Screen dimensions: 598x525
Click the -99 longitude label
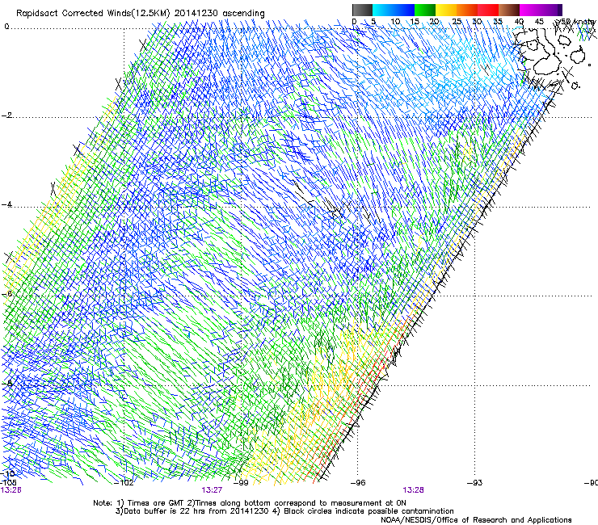pyautogui.click(x=241, y=483)
